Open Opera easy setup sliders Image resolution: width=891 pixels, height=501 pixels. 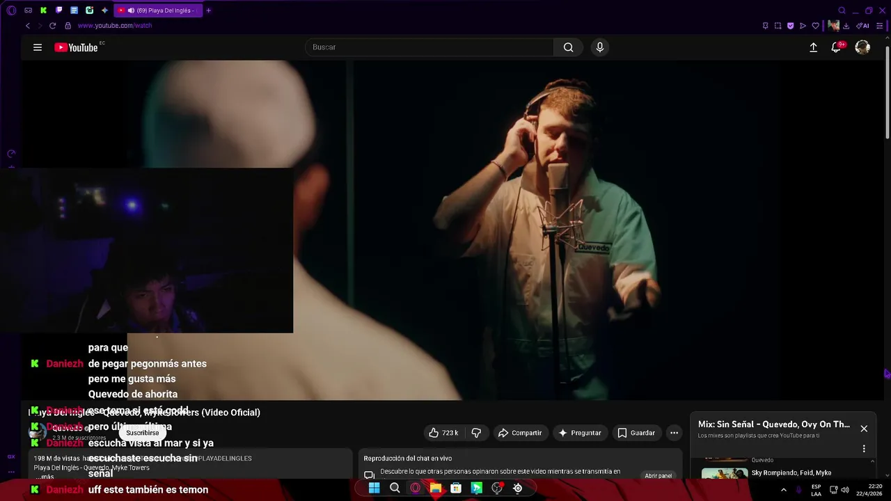[x=879, y=26]
